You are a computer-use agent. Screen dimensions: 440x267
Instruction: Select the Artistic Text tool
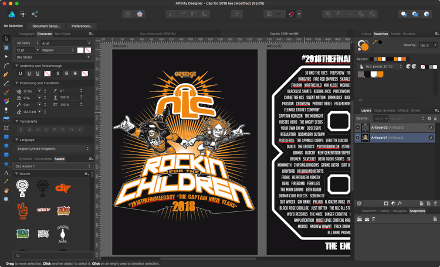tap(6, 173)
